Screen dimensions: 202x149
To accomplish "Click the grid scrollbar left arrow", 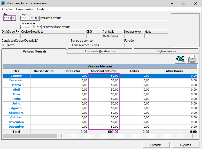I will (59, 136).
